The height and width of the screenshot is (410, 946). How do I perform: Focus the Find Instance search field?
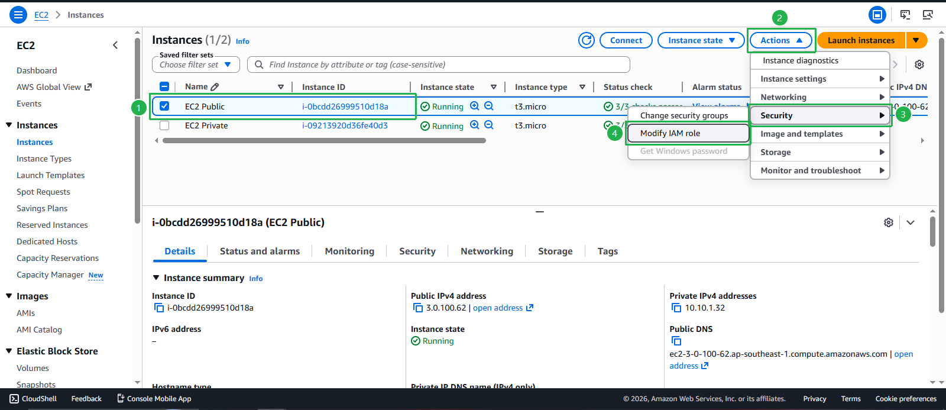tap(438, 64)
